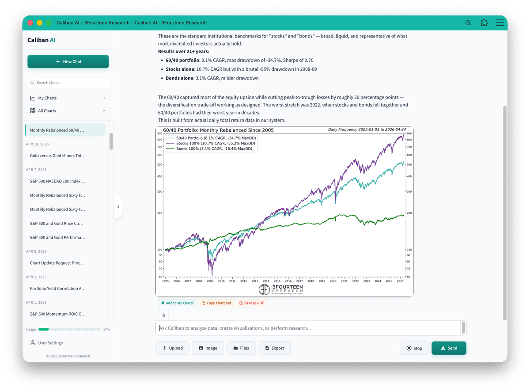Click the APR 7, 2026 date label
The image size is (530, 392).
[x=37, y=170]
